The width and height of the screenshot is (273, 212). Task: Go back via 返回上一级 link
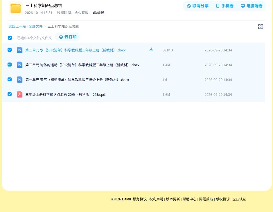pos(17,26)
